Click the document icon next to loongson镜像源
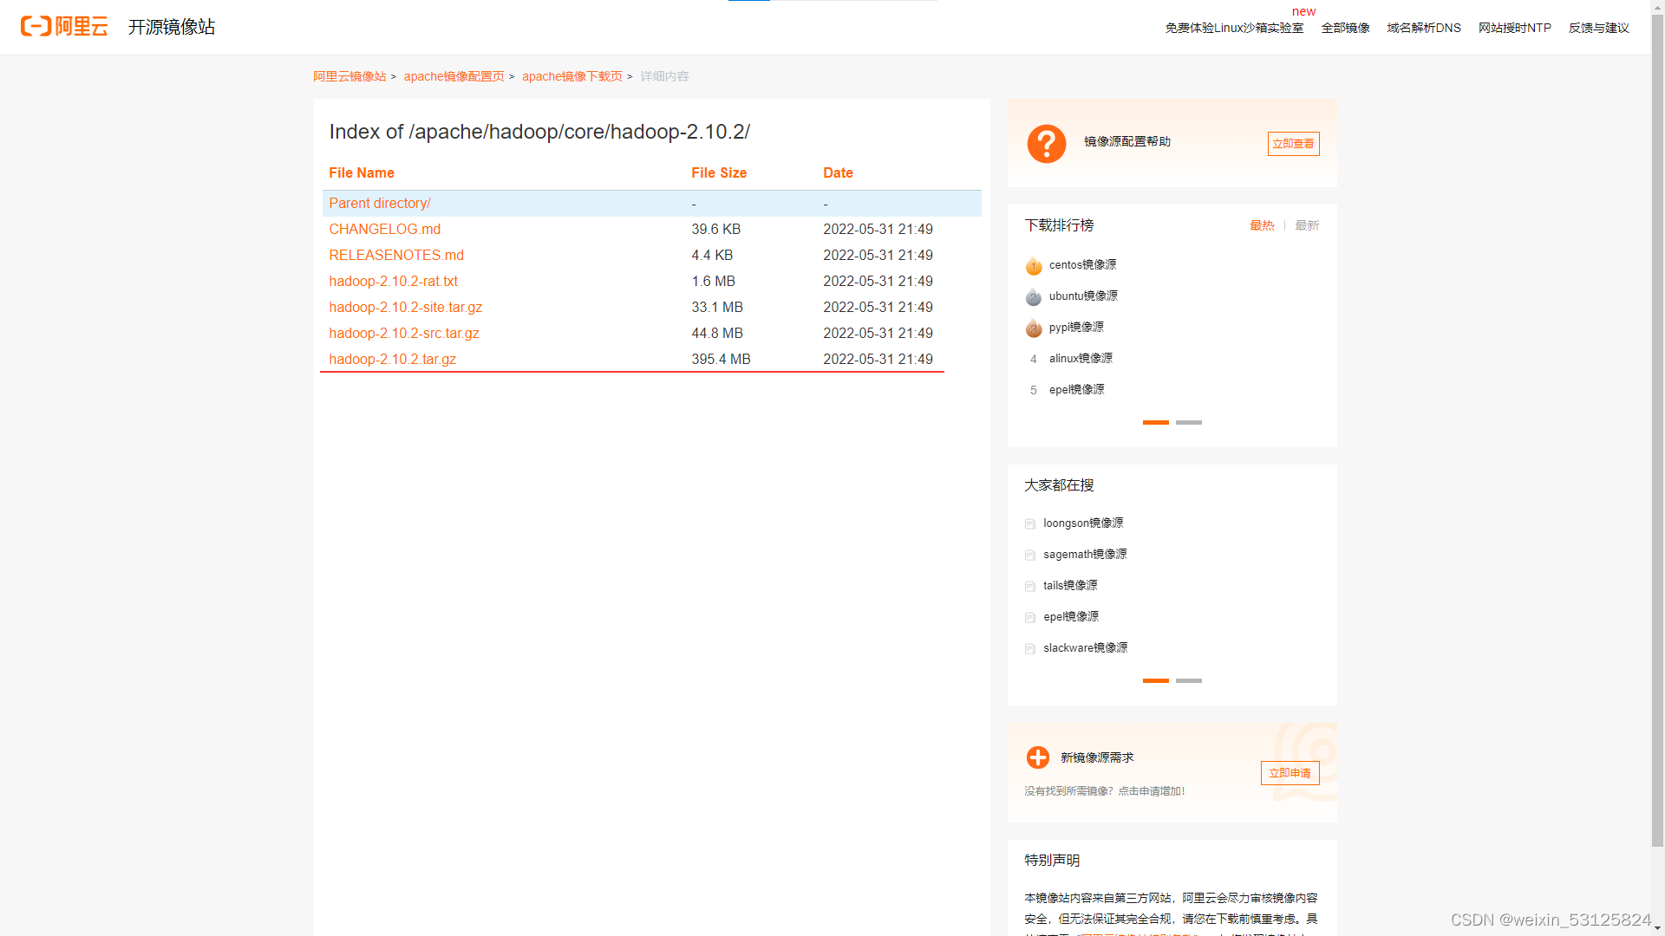The image size is (1665, 936). pos(1030,524)
